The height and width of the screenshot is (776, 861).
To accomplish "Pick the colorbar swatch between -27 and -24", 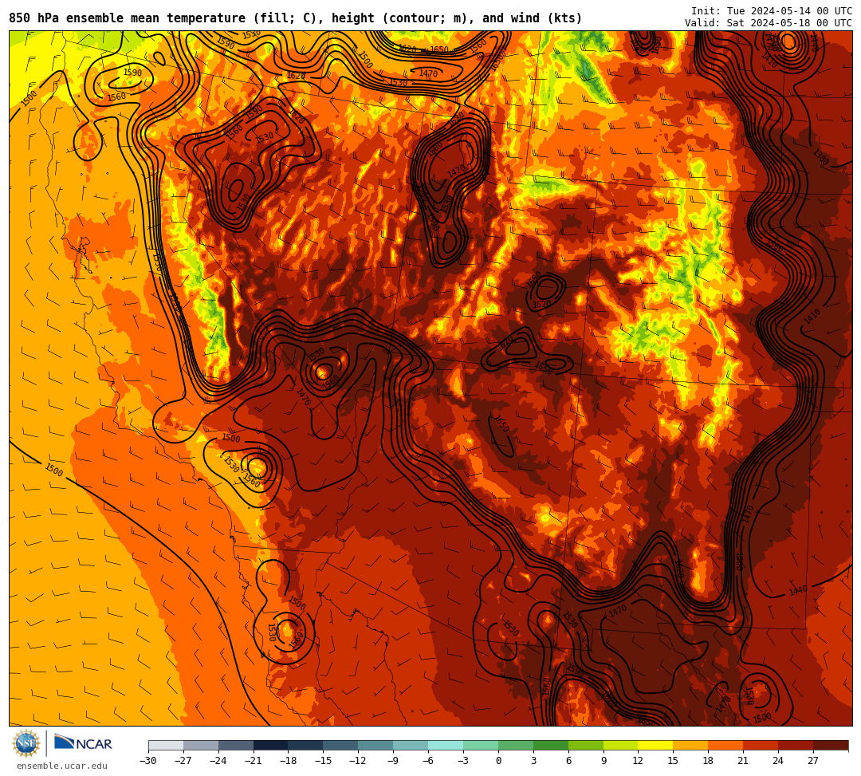I will click(201, 745).
